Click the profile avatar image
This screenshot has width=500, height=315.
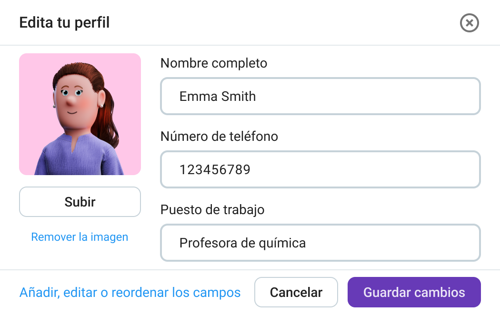pos(80,114)
